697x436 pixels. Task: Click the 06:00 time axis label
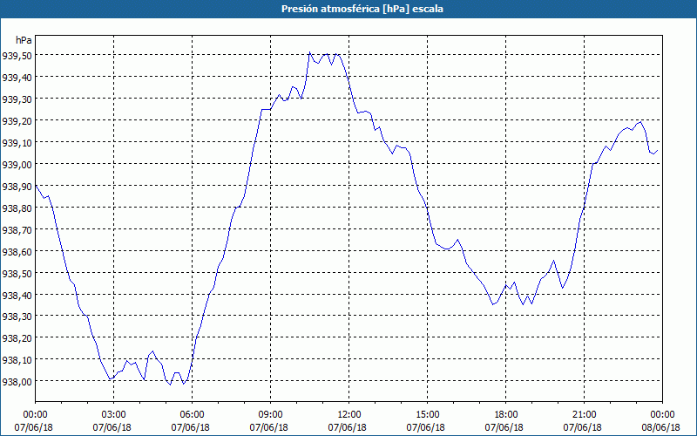(192, 415)
